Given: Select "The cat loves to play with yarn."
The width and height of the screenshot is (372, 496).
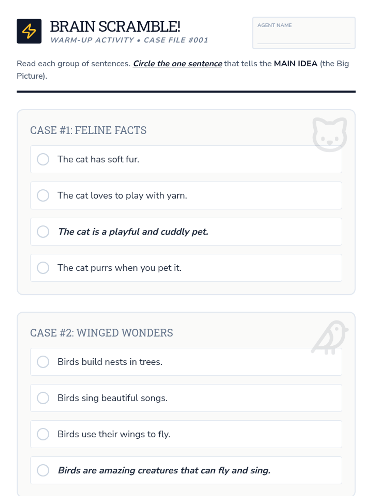Looking at the screenshot, I should click(43, 196).
